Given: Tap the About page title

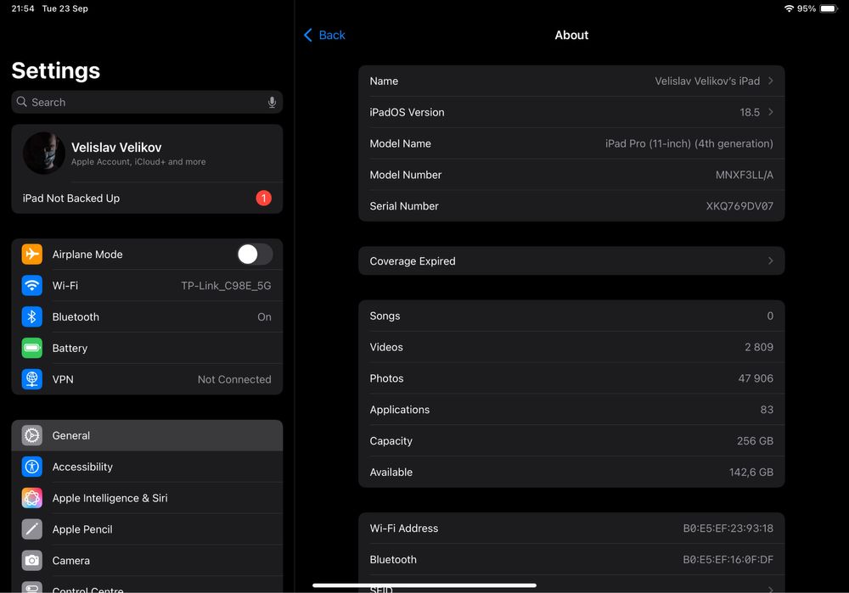Looking at the screenshot, I should point(571,35).
